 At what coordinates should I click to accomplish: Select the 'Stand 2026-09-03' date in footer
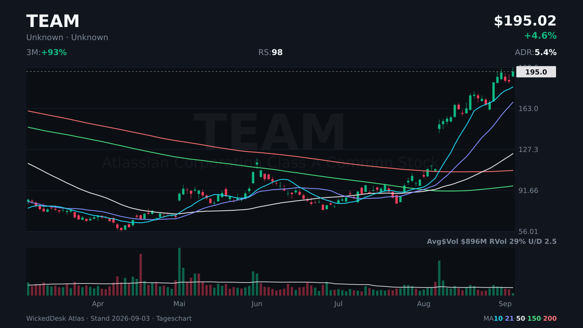120,319
